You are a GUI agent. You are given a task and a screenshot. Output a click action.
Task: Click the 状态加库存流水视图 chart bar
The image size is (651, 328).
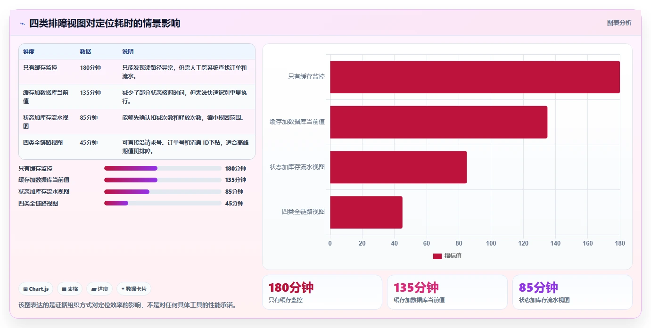[x=398, y=167]
